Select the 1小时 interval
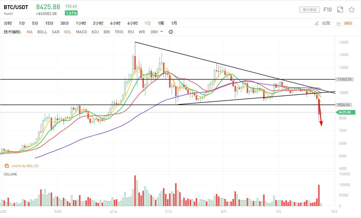 click(x=81, y=23)
